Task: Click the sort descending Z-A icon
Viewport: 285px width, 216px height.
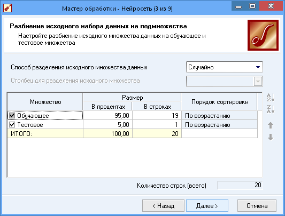Action: (x=271, y=109)
